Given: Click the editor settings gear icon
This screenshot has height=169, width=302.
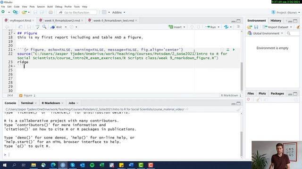Looking at the screenshot, I should click(x=72, y=27).
